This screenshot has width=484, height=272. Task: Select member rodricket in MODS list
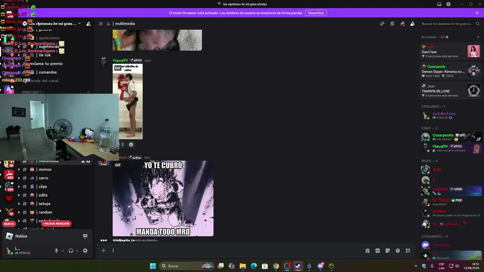point(450,191)
